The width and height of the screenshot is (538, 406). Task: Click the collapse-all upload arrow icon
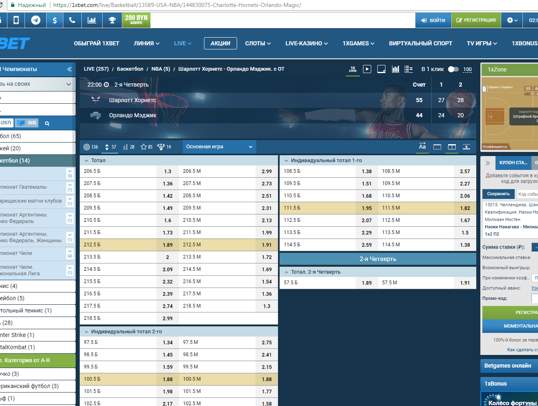pyautogui.click(x=466, y=147)
